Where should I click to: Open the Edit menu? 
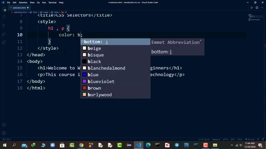(15, 2)
